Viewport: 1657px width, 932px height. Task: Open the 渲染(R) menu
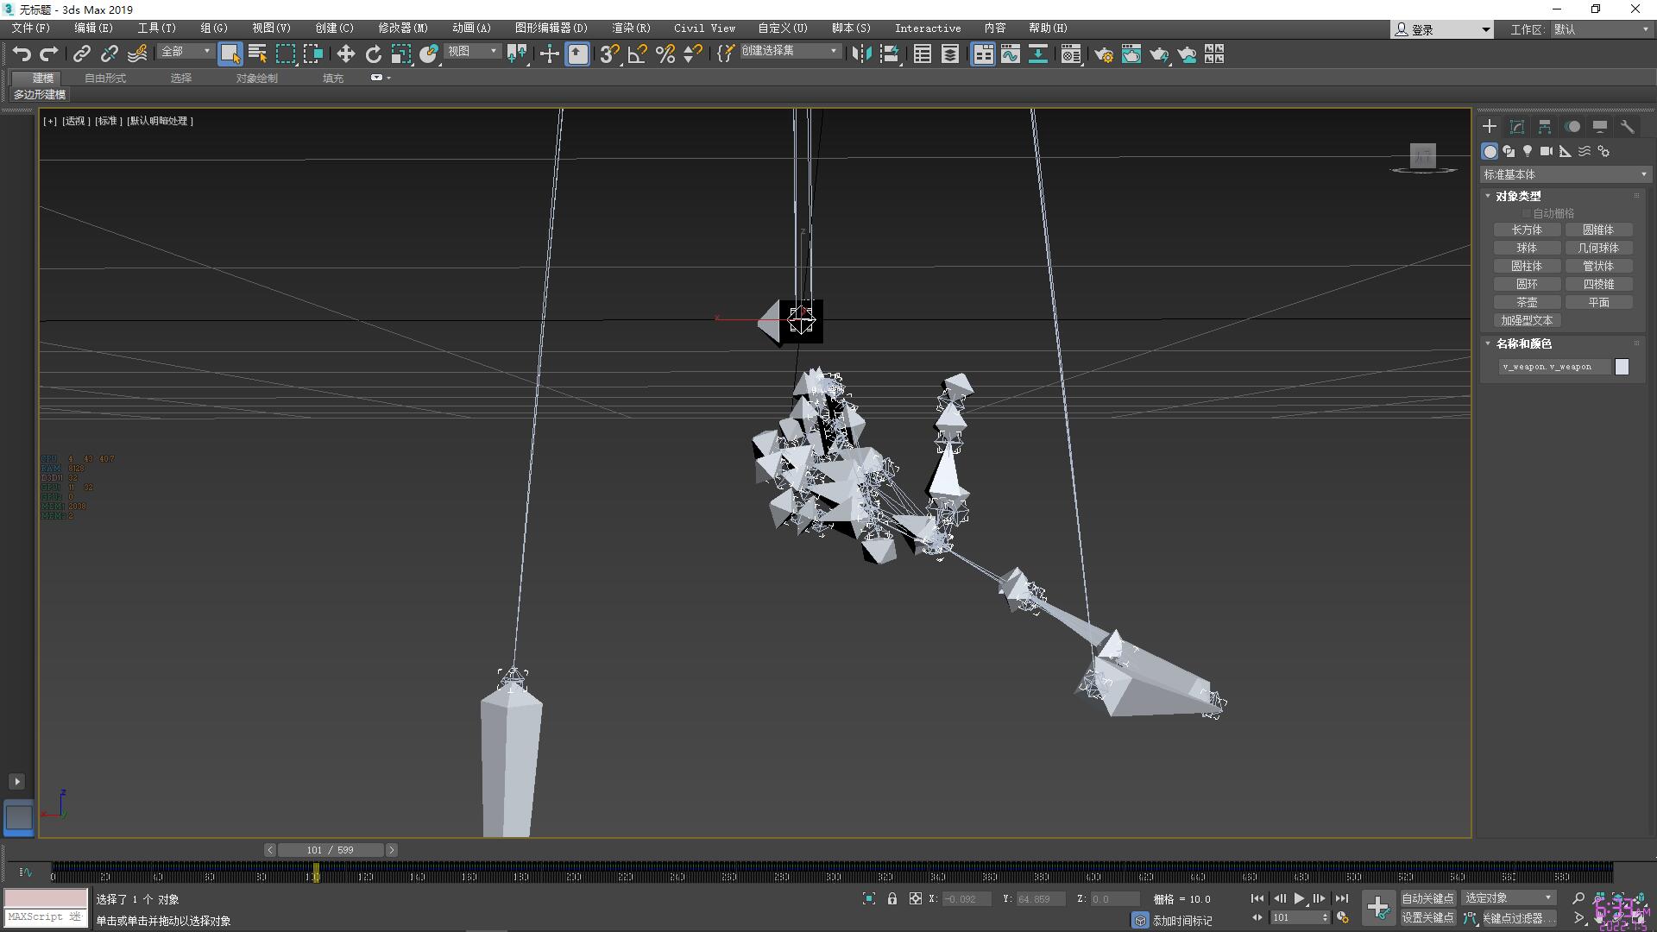(x=631, y=28)
